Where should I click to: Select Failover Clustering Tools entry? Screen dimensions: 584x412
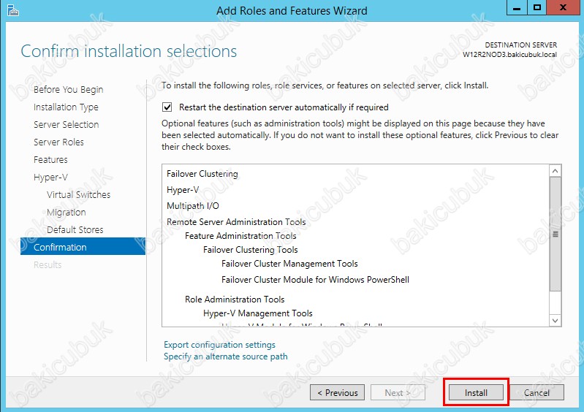(251, 250)
